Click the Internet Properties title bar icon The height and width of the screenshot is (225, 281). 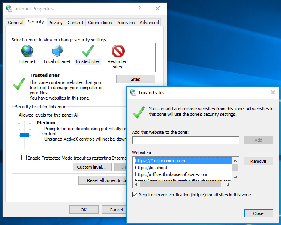click(x=9, y=8)
